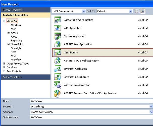Select the SharePoint category in the tree
153x126 pixels.
click(x=17, y=44)
